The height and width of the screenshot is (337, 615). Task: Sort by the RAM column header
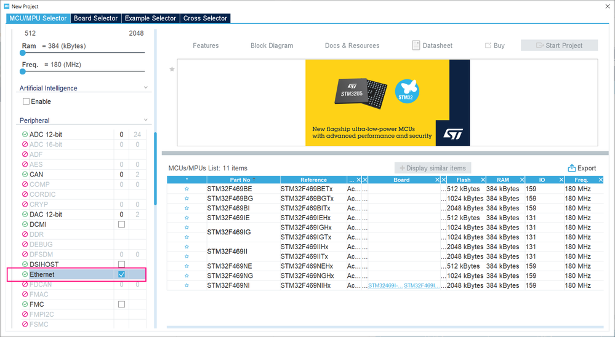coord(503,180)
